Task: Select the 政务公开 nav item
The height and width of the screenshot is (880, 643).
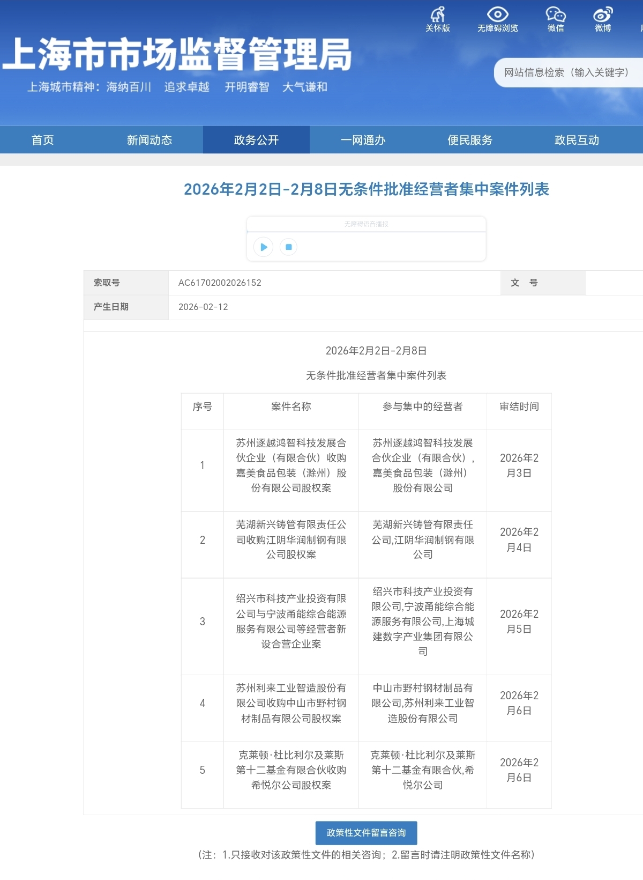Action: pos(256,140)
